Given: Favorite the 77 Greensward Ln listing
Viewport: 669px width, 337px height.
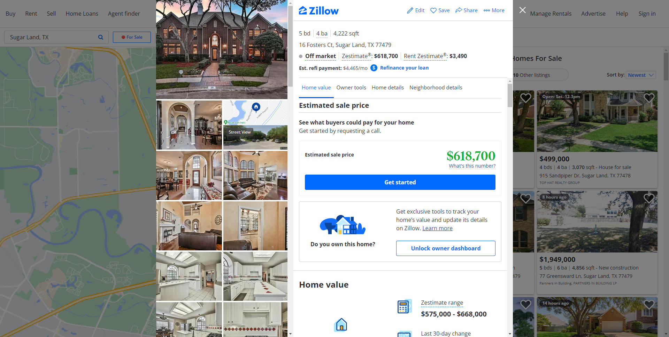Looking at the screenshot, I should pyautogui.click(x=649, y=199).
